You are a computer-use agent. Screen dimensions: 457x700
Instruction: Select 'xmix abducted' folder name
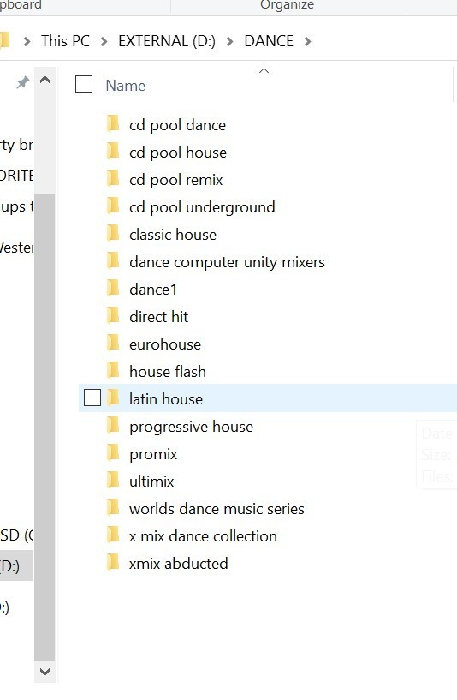(178, 564)
